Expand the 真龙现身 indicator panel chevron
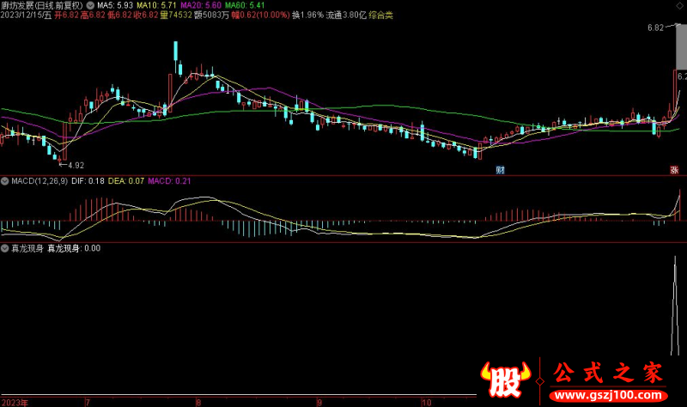 tap(5, 248)
